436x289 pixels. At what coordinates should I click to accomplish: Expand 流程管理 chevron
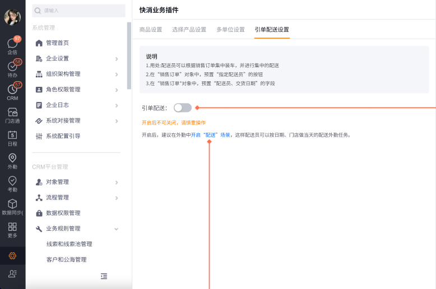117,198
